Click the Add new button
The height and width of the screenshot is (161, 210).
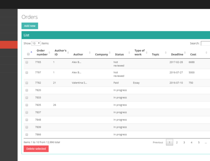tap(30, 26)
